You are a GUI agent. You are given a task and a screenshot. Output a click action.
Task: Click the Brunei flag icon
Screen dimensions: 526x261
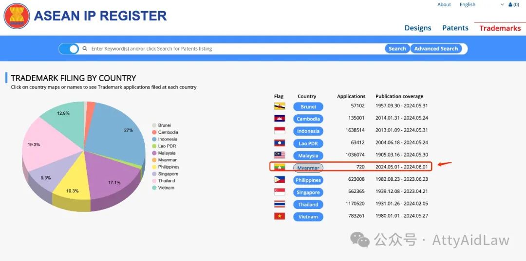pos(280,106)
